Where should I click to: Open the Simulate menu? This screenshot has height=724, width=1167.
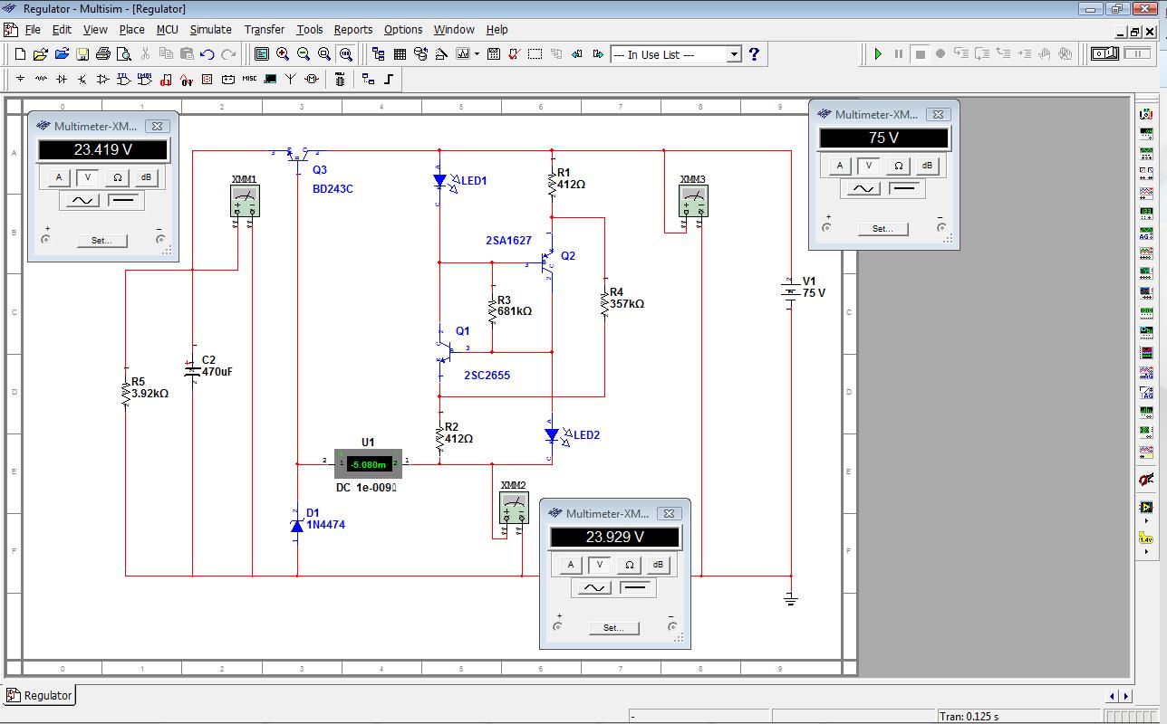coord(210,29)
